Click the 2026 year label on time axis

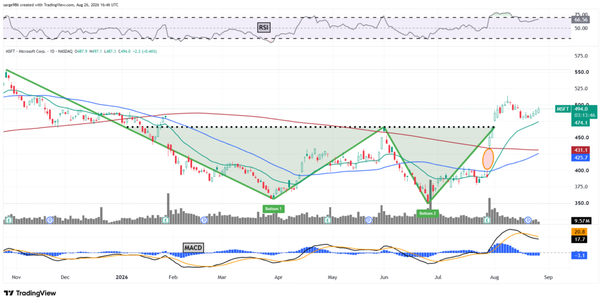tap(121, 277)
